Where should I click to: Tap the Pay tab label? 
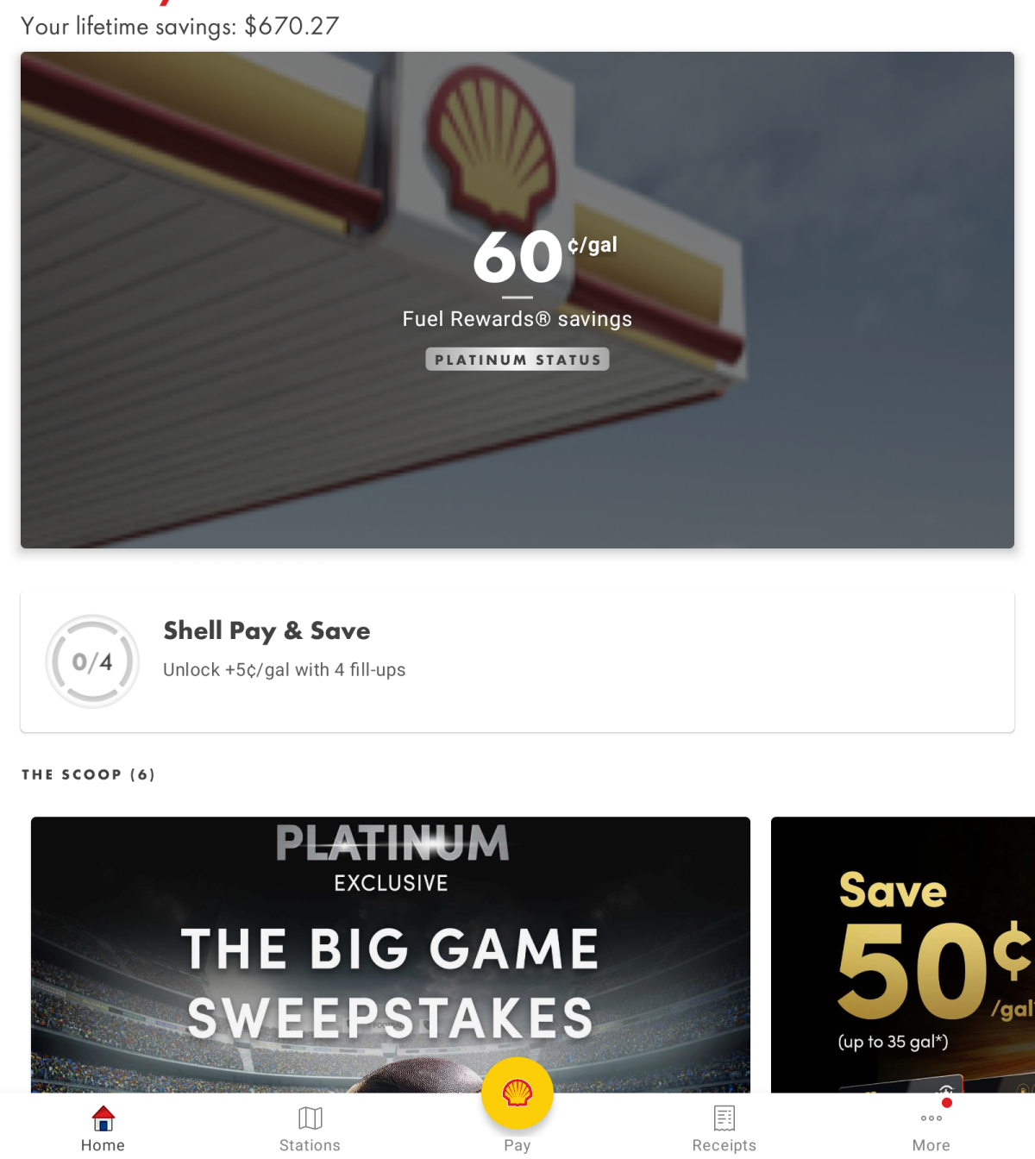[517, 1145]
